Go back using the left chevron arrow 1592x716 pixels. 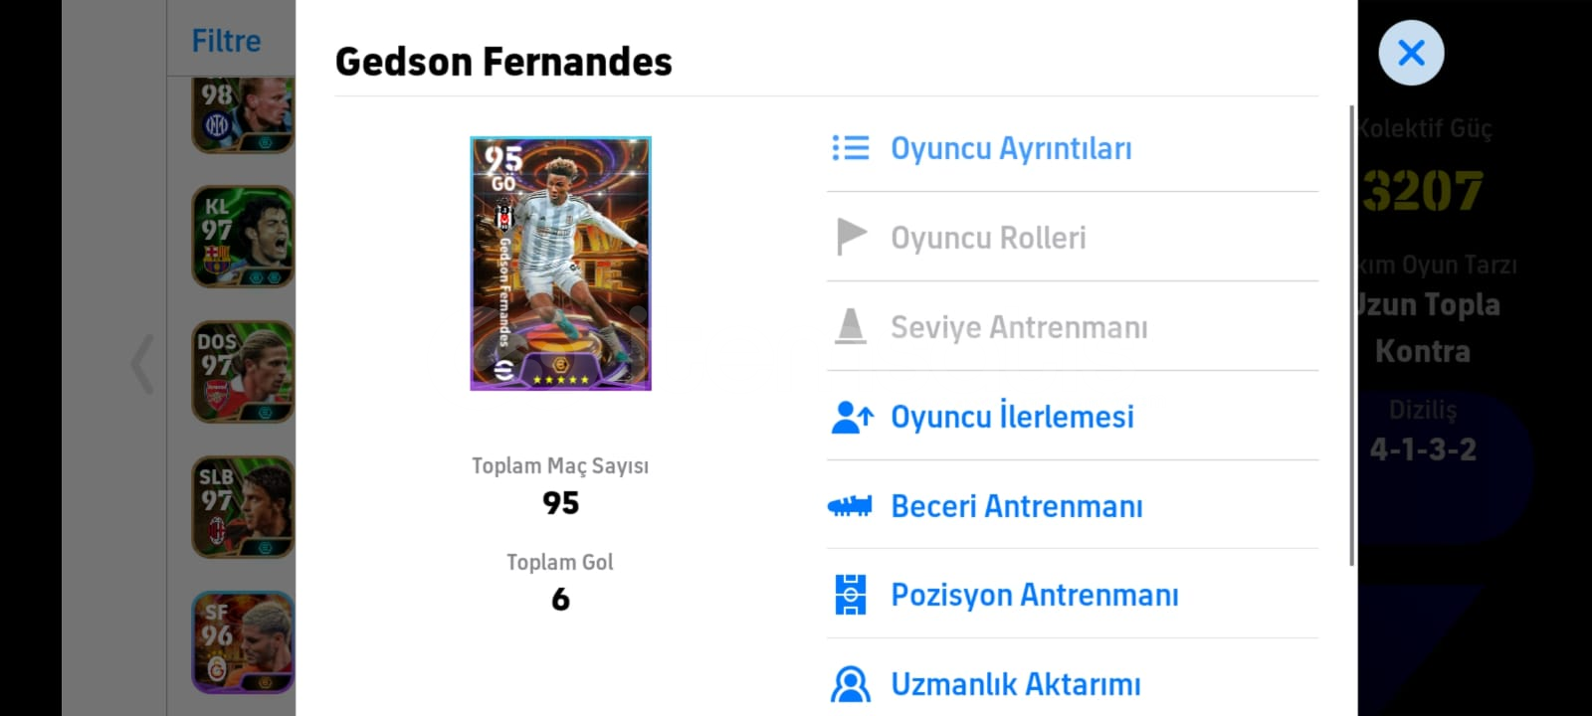coord(142,365)
